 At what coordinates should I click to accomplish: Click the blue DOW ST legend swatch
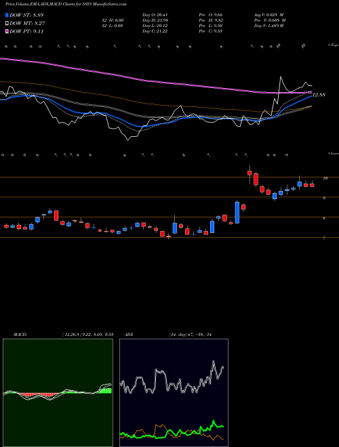coord(7,15)
